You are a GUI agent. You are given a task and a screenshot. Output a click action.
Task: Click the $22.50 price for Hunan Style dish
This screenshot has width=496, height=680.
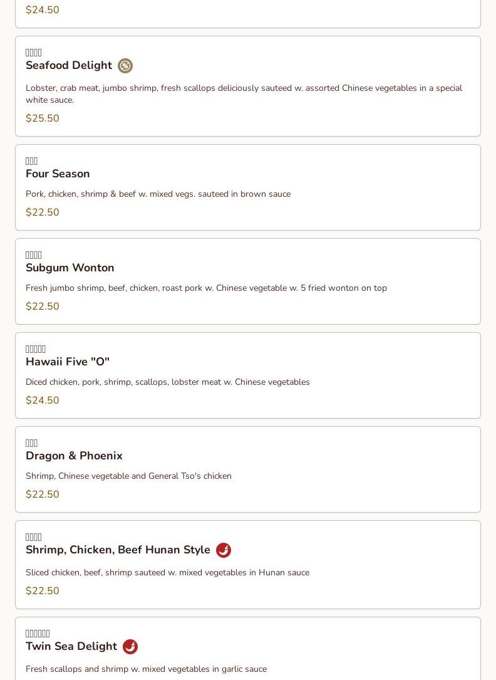43,591
